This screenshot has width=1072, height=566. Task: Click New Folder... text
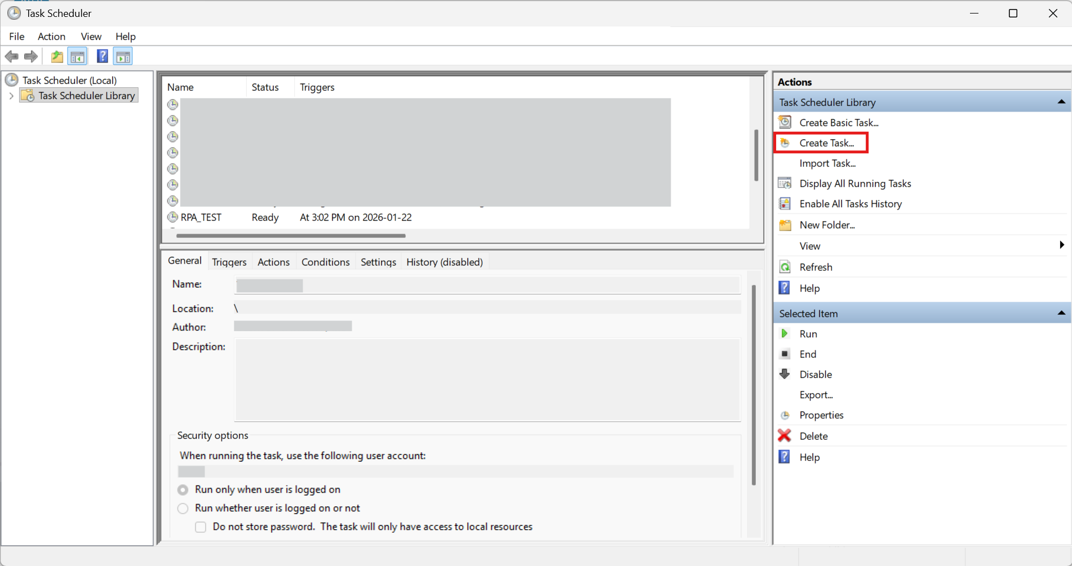827,225
